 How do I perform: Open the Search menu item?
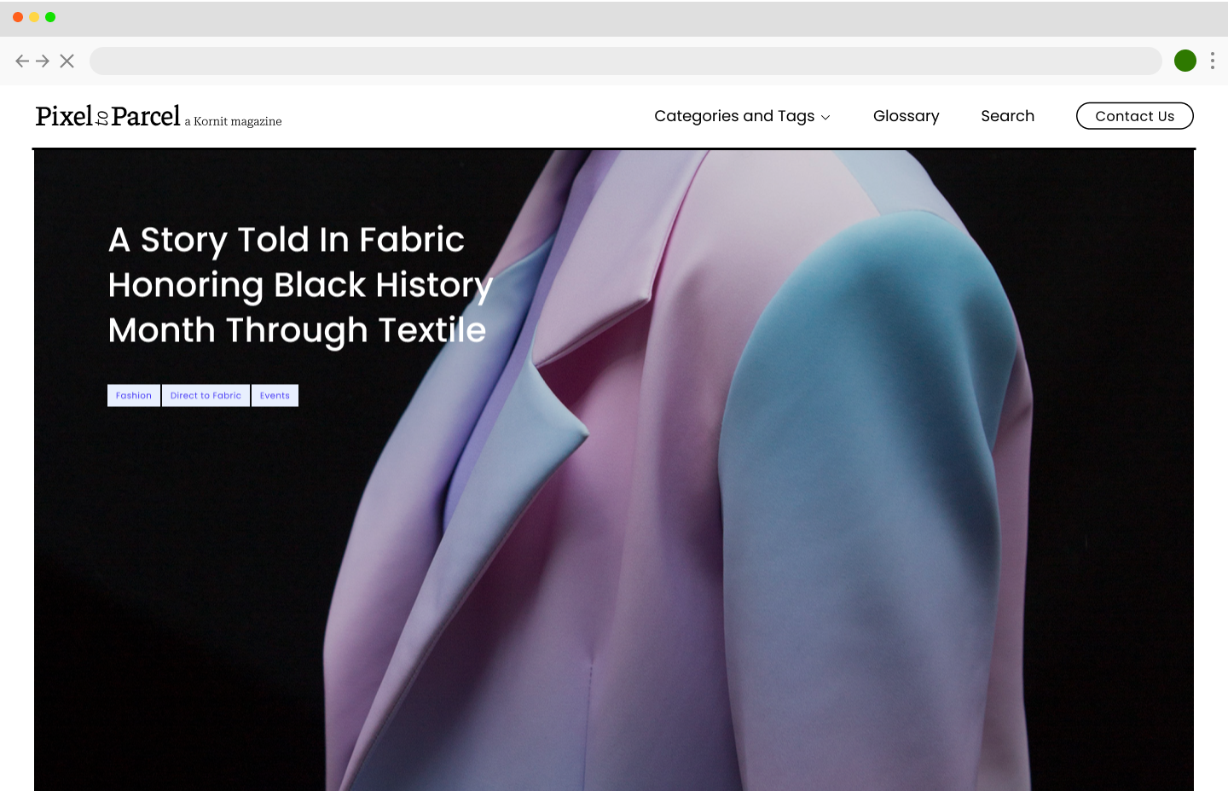coord(1007,116)
